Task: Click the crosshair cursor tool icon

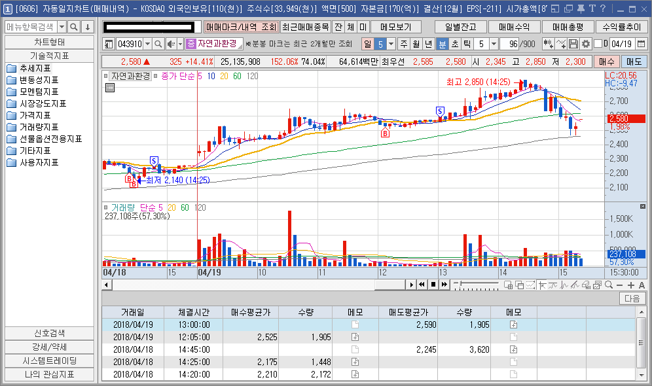Action: pyautogui.click(x=542, y=285)
